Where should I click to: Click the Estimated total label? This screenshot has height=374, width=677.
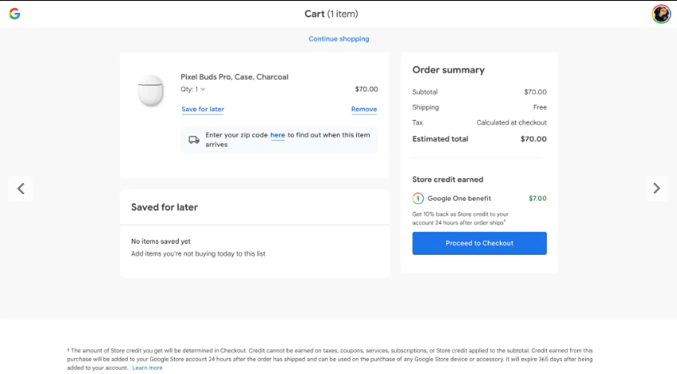[x=440, y=139]
